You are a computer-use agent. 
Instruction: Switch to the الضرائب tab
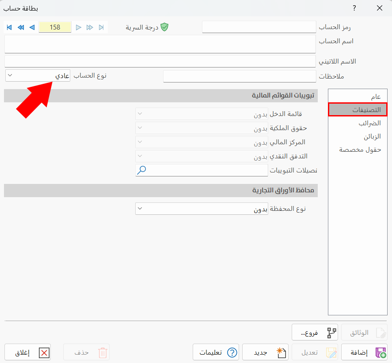click(x=358, y=123)
